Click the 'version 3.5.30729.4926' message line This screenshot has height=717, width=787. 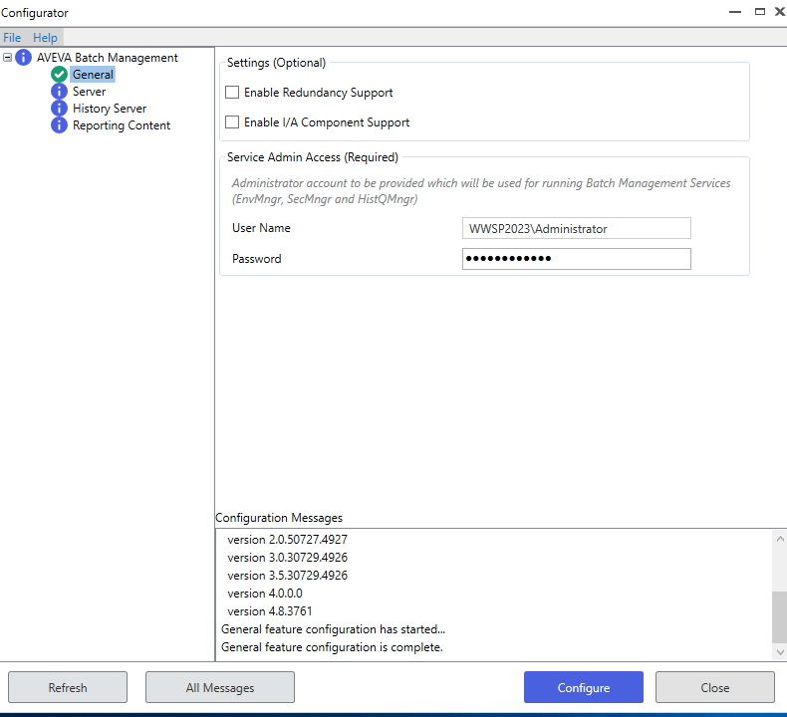[x=287, y=575]
